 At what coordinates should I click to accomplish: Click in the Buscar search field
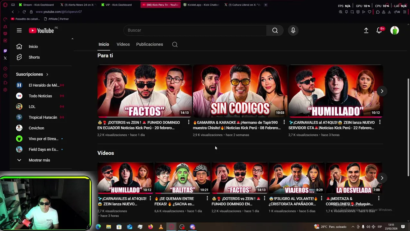195,30
